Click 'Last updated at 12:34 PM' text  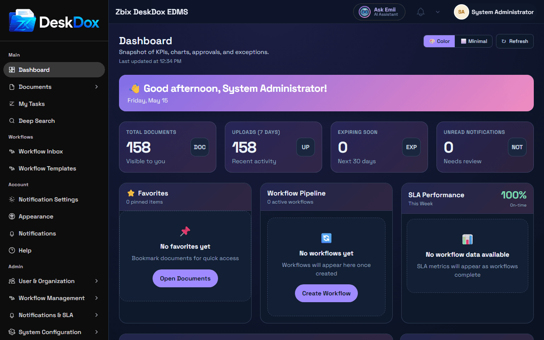pyautogui.click(x=150, y=61)
